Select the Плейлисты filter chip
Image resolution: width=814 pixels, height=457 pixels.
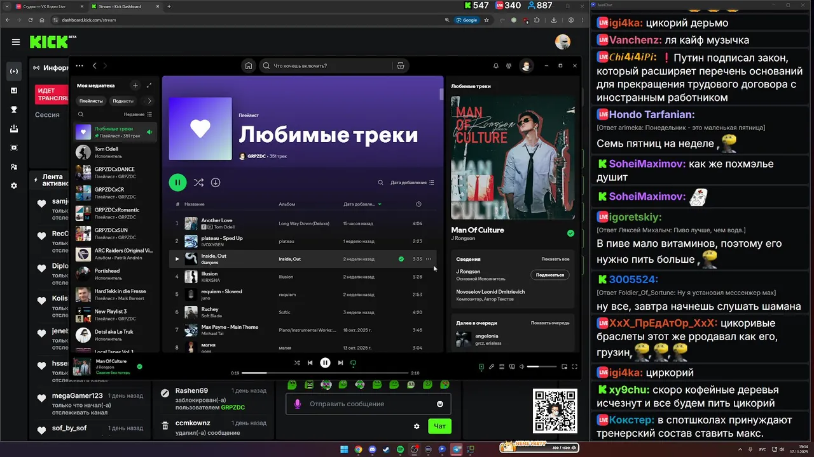pos(91,100)
